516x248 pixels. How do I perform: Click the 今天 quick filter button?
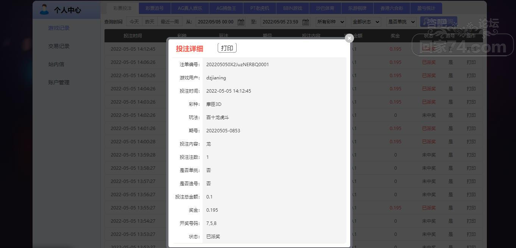click(x=134, y=22)
